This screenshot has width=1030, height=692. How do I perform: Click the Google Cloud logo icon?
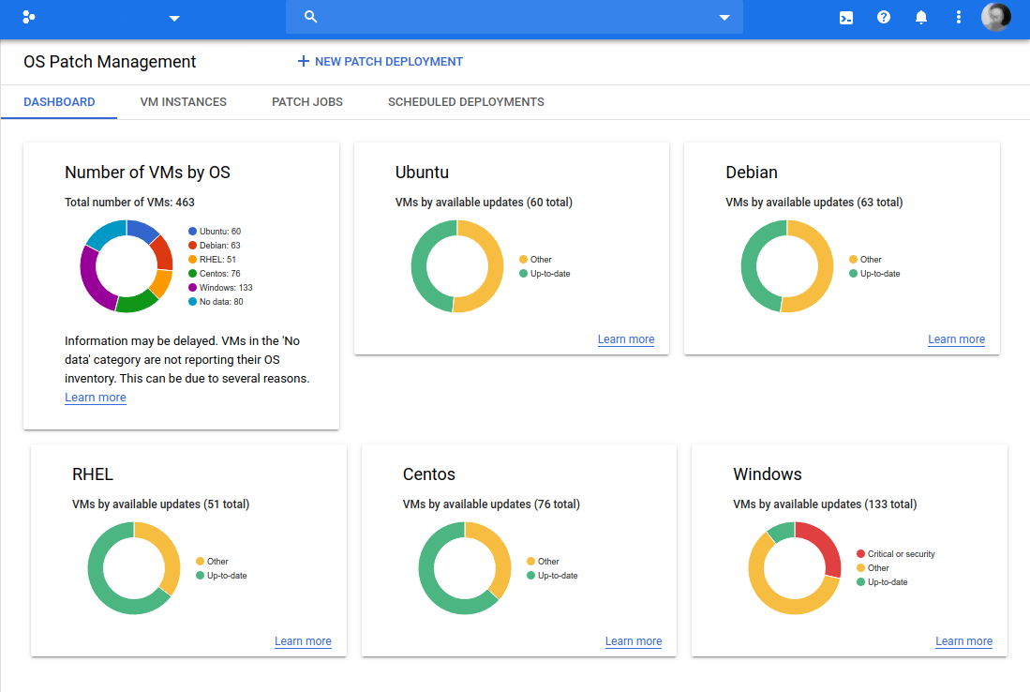click(x=28, y=17)
